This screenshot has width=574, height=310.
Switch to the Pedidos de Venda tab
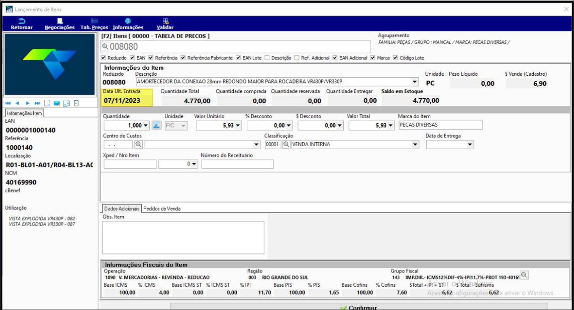161,208
